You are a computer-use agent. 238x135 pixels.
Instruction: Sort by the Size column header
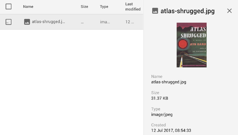(84, 7)
